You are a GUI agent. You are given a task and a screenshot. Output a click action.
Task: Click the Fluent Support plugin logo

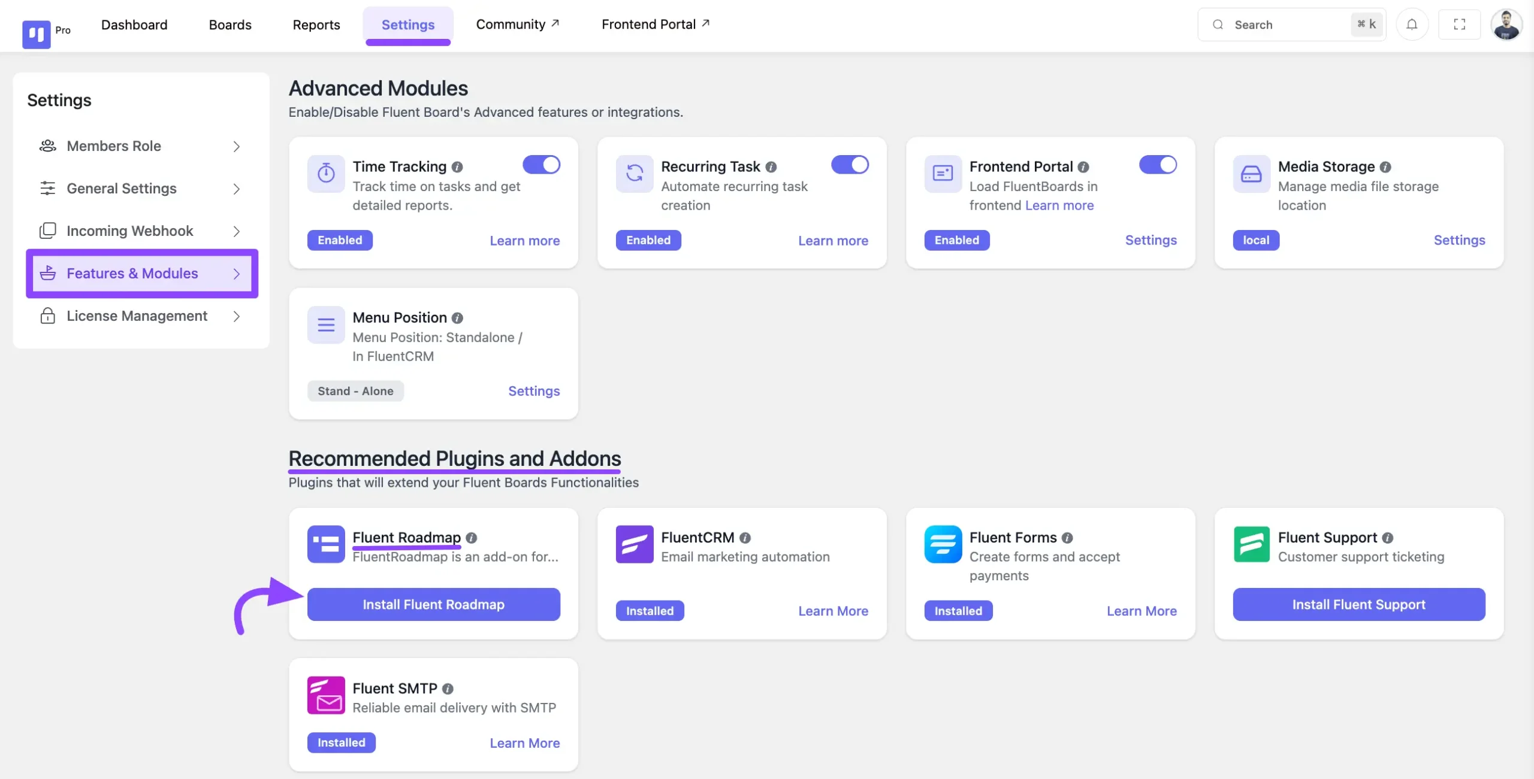(x=1251, y=544)
